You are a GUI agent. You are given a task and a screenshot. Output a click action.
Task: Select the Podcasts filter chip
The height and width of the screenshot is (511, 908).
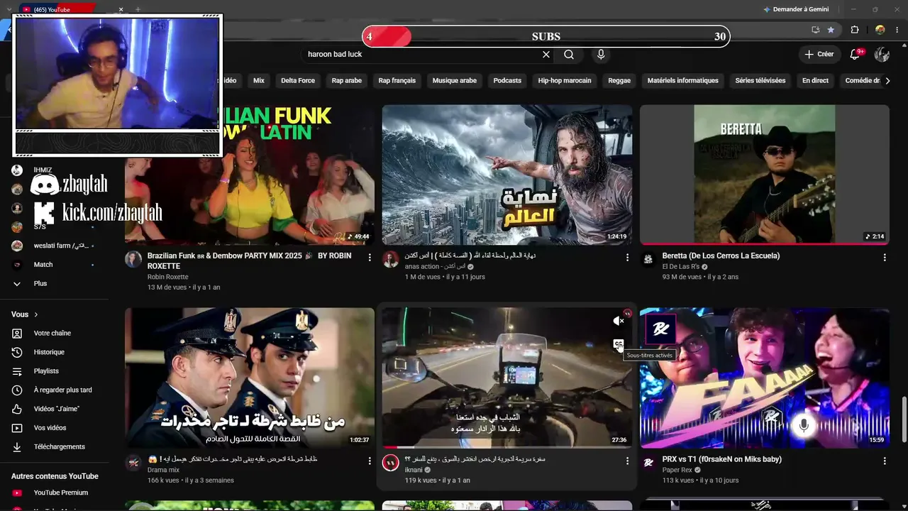pos(507,81)
